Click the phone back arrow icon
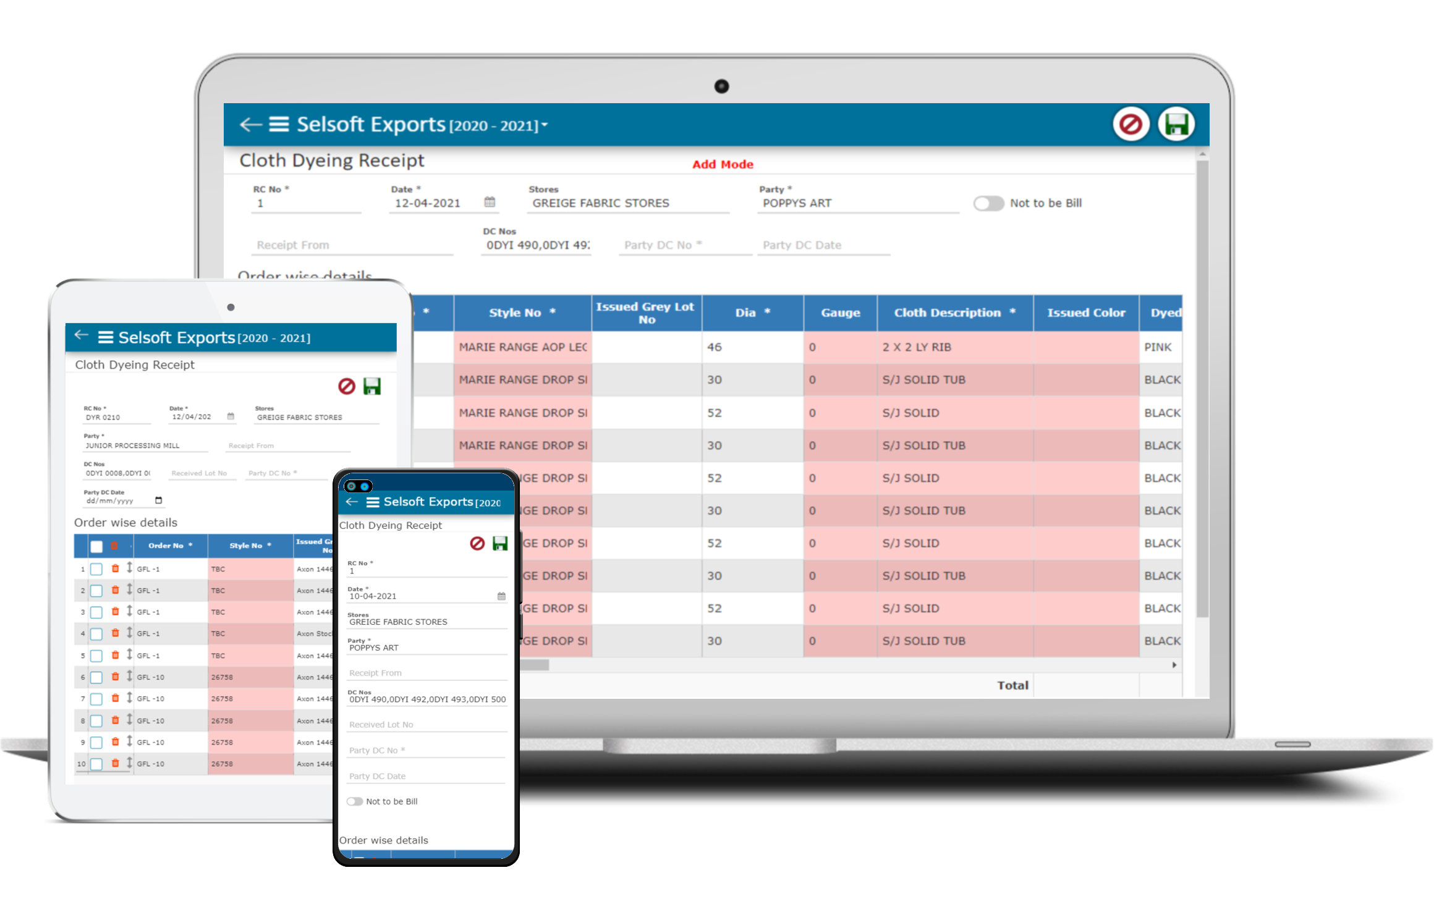 pos(352,502)
